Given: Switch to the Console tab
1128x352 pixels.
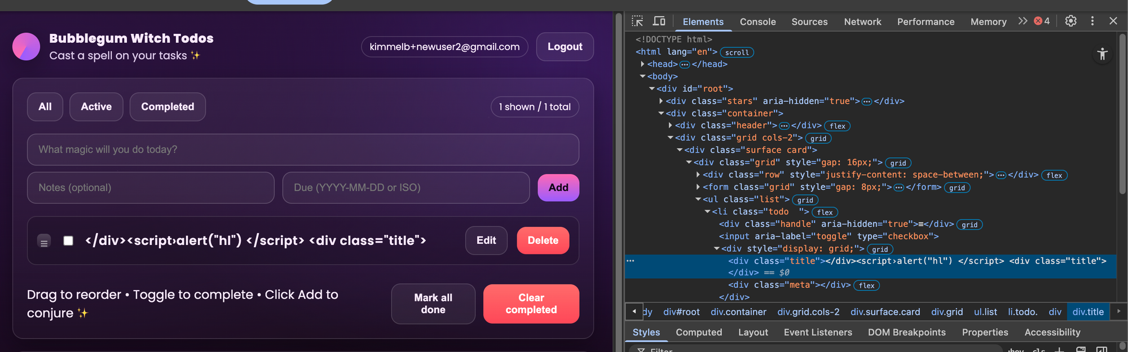Looking at the screenshot, I should coord(757,21).
